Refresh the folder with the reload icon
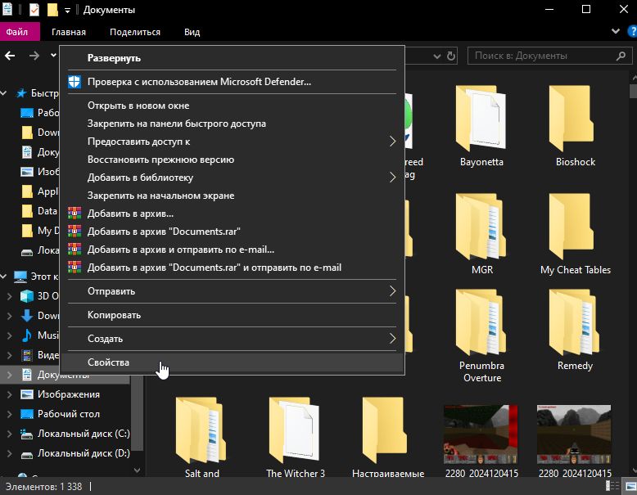 (x=451, y=56)
